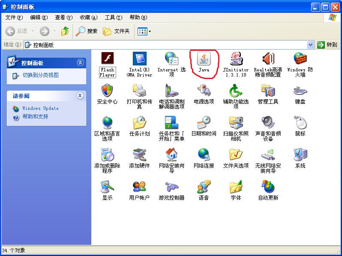Click 切换到分类视图 link
Screen dimensions: 342x256
pos(41,75)
